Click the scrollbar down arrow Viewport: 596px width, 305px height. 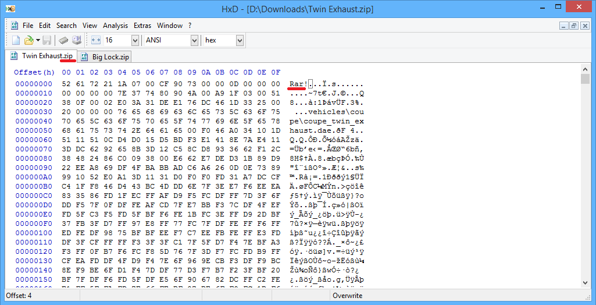[x=586, y=282]
